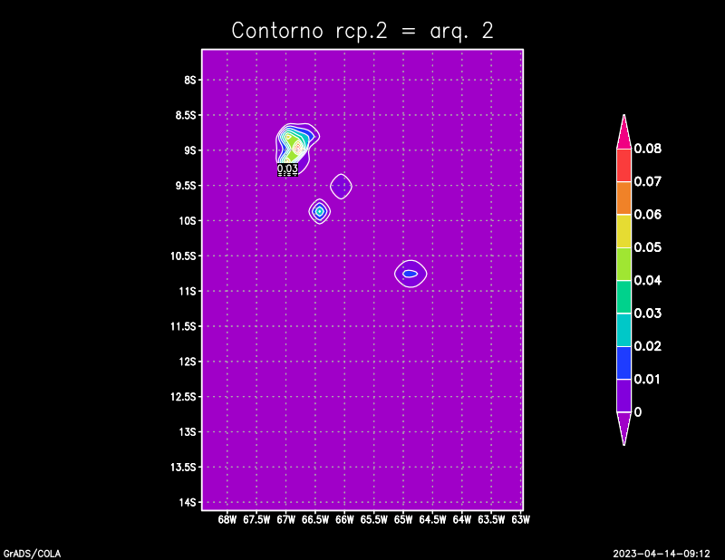Select the oval contour near 65W 10.8S
The height and width of the screenshot is (560, 725).
[411, 273]
